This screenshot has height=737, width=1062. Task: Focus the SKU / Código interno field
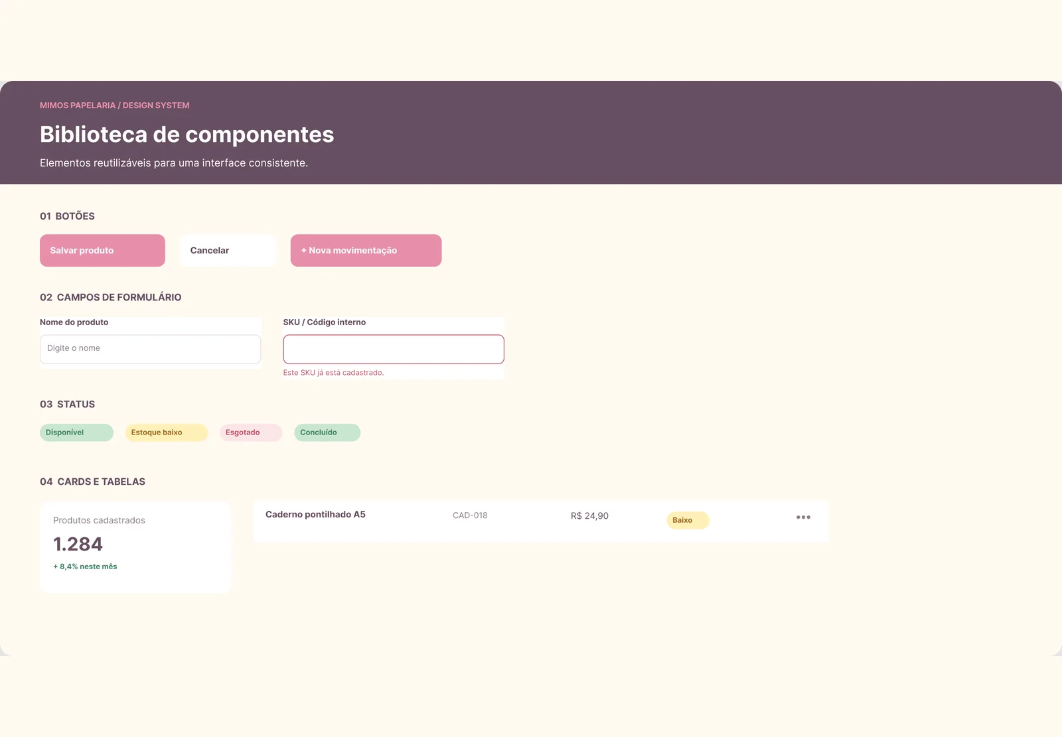[x=394, y=349]
